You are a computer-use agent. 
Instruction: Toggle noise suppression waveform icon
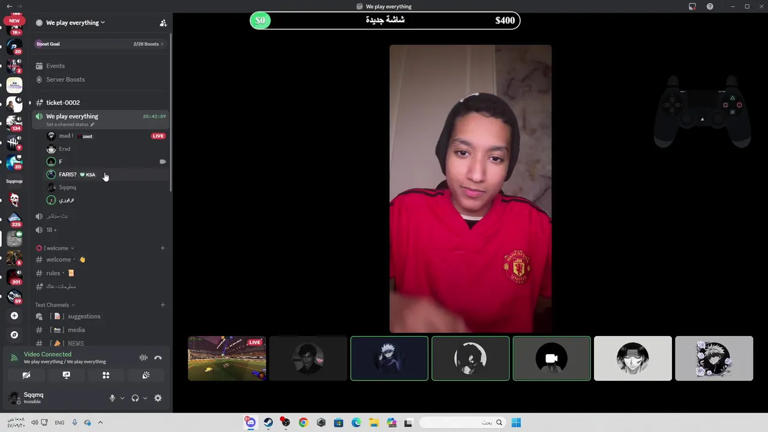pos(143,358)
